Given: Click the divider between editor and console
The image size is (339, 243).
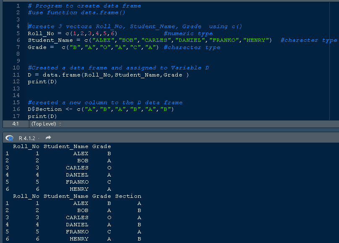Looking at the screenshot, I should 169,130.
